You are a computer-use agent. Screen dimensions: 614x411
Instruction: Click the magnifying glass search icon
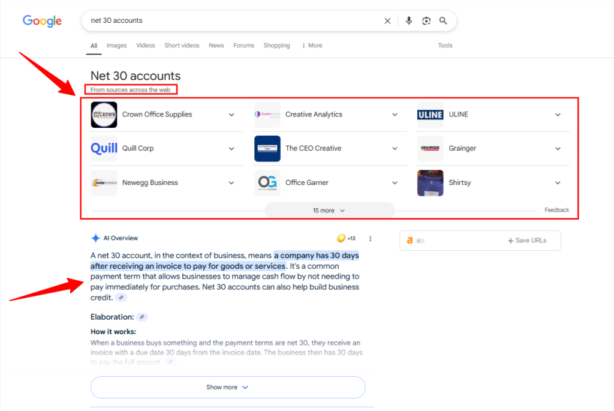443,20
